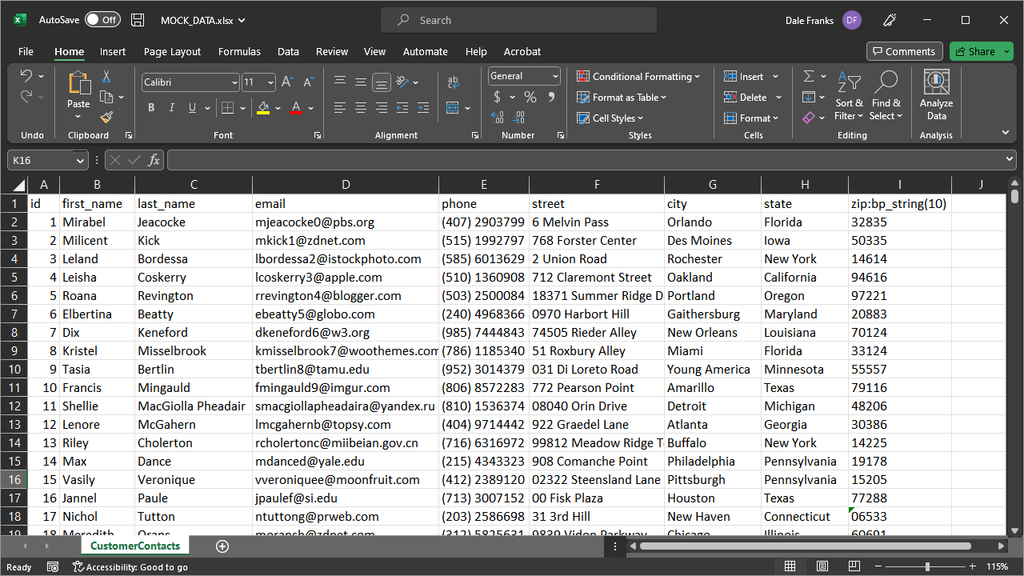The image size is (1024, 576).
Task: Click the Paste clipboard icon
Action: tap(78, 83)
